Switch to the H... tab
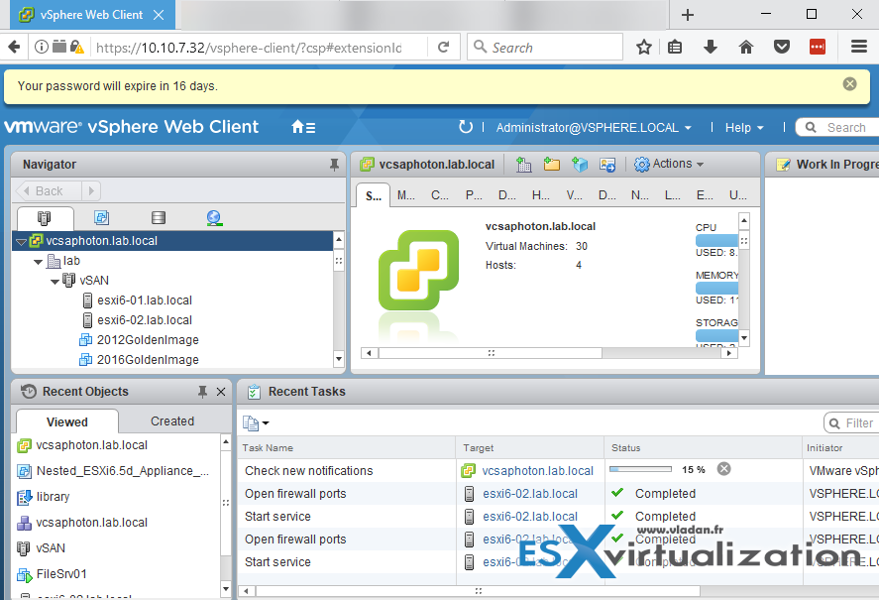Screen dimensions: 879x600 [541, 195]
